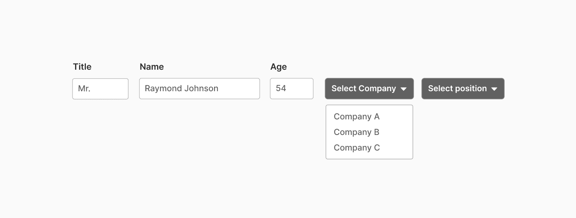The height and width of the screenshot is (218, 576).
Task: Focus the Age input box
Action: click(292, 89)
